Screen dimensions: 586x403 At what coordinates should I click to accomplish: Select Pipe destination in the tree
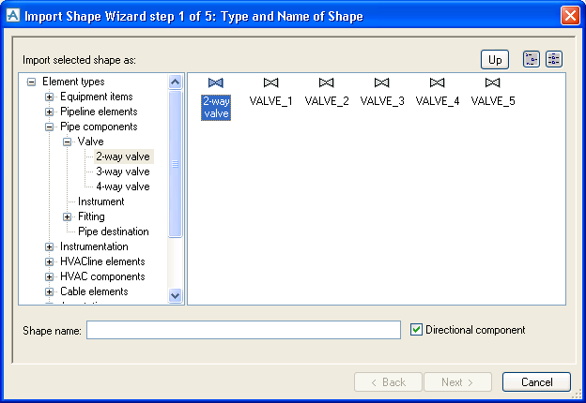click(x=113, y=231)
